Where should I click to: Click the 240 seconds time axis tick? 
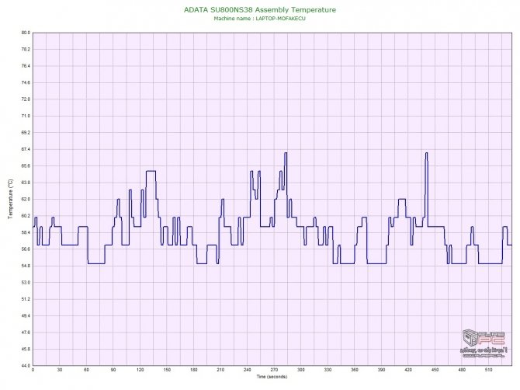pos(248,370)
